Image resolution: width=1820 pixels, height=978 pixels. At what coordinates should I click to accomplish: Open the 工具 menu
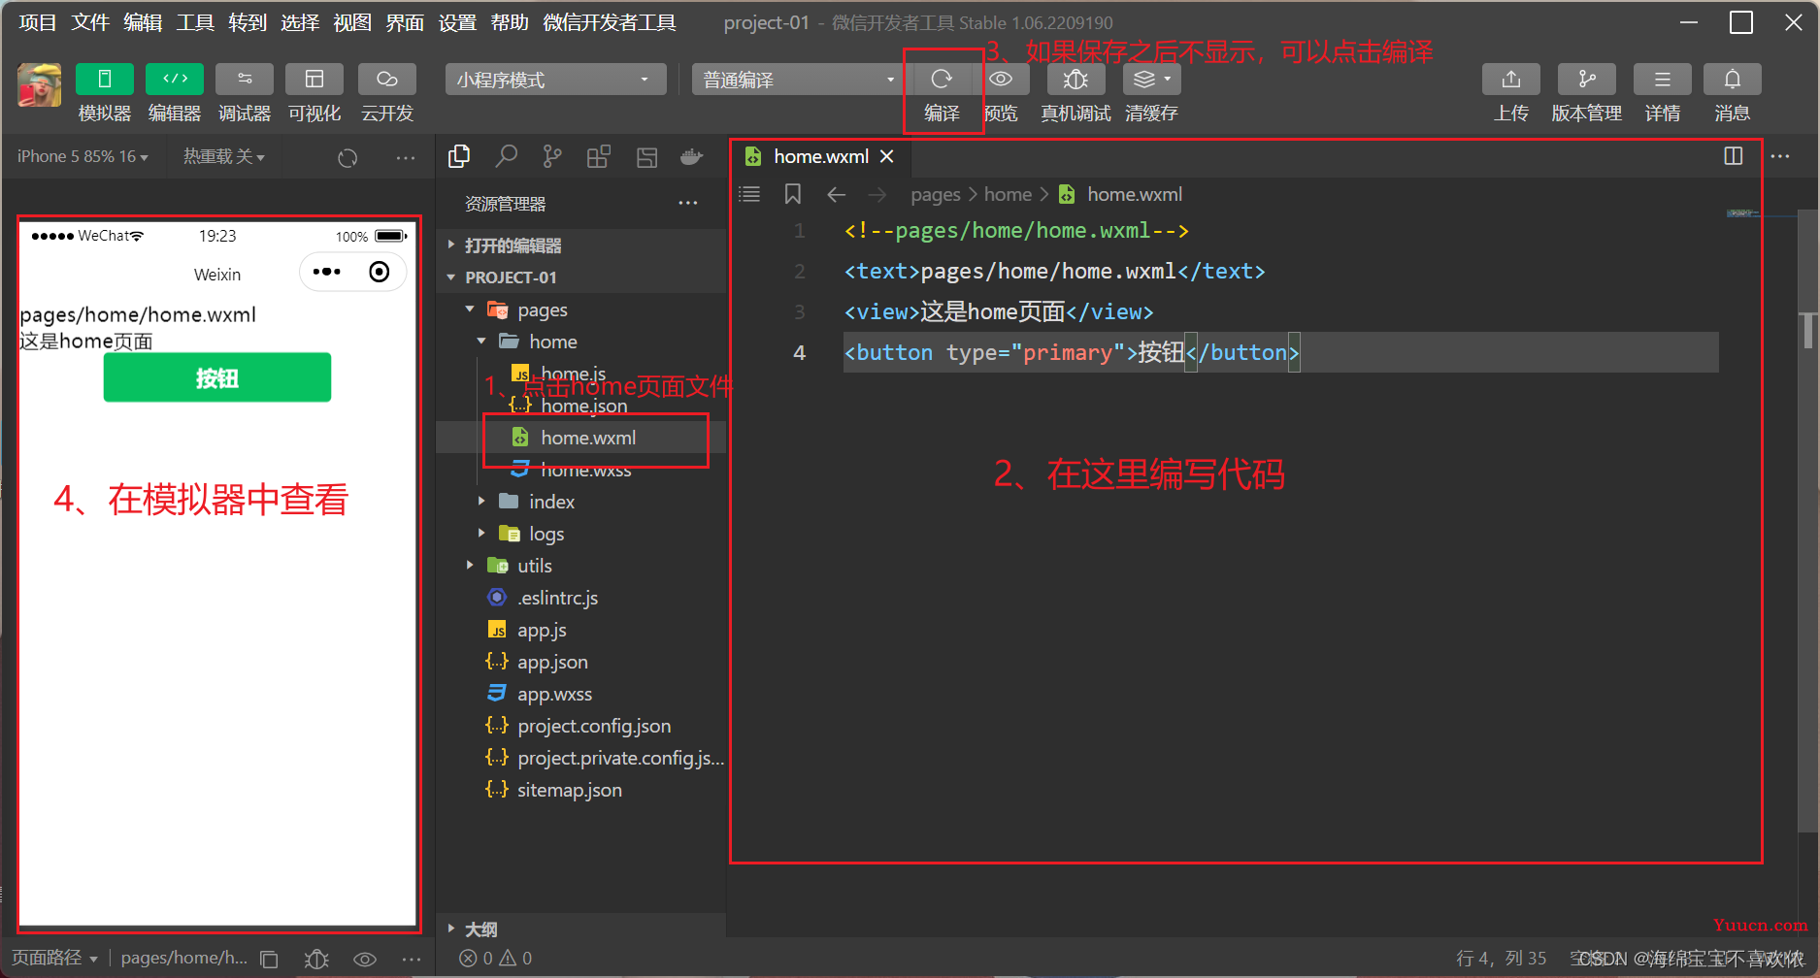coord(195,22)
